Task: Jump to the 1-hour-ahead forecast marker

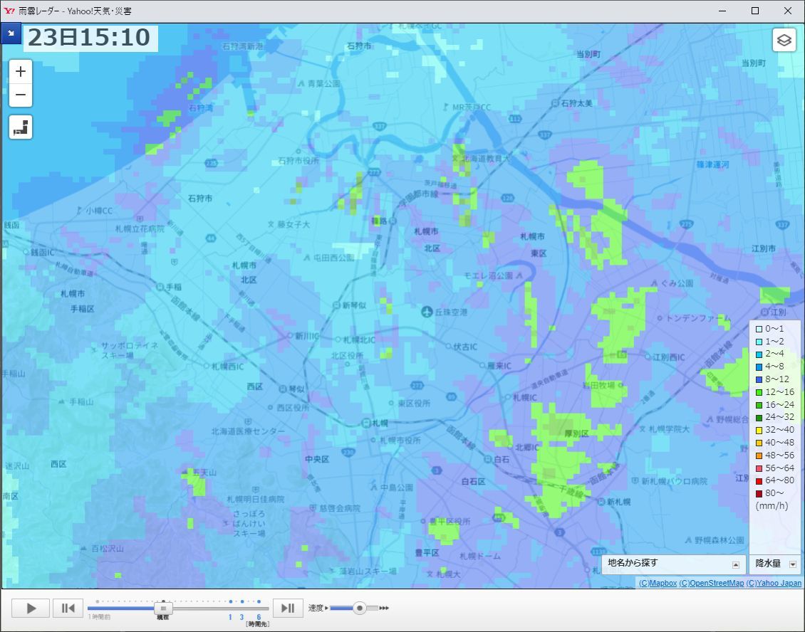Action: pyautogui.click(x=230, y=617)
